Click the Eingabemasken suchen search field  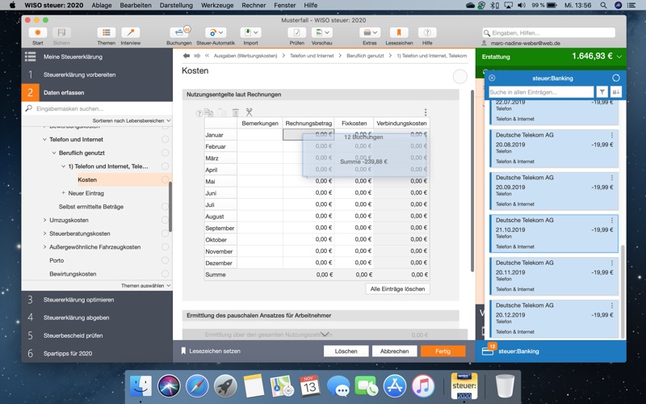coord(97,109)
